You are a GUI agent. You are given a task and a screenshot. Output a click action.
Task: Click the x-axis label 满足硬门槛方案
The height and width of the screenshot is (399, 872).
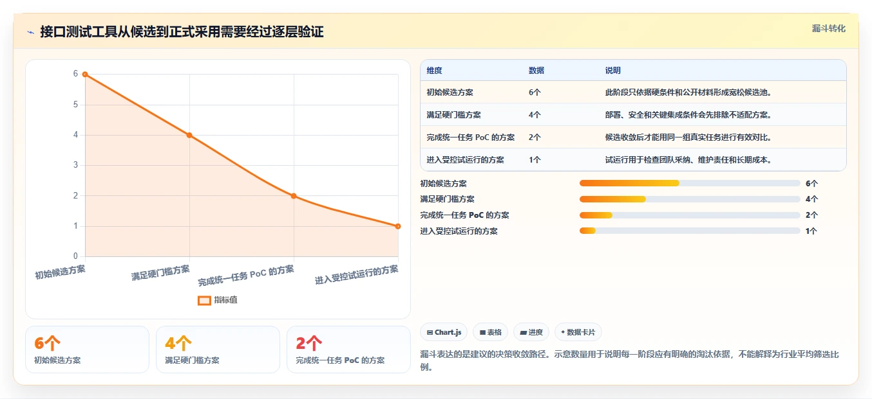click(x=160, y=273)
